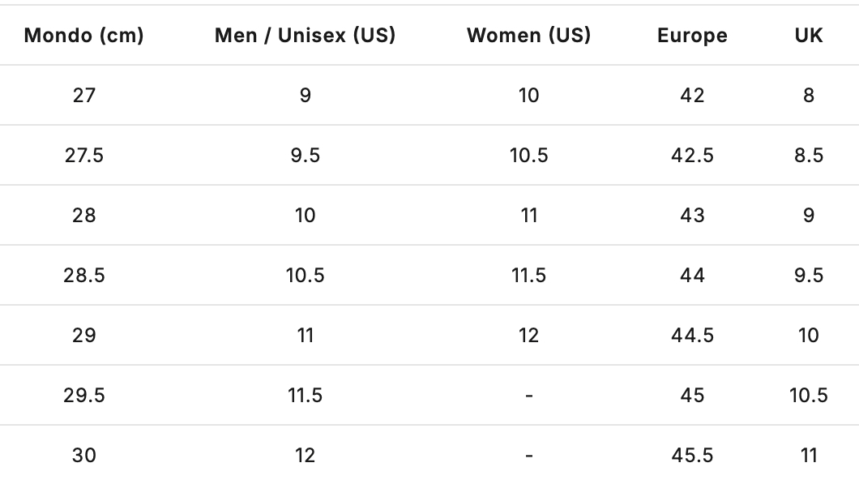The width and height of the screenshot is (859, 480).
Task: Select Women size 10.5 cell
Action: tap(528, 156)
